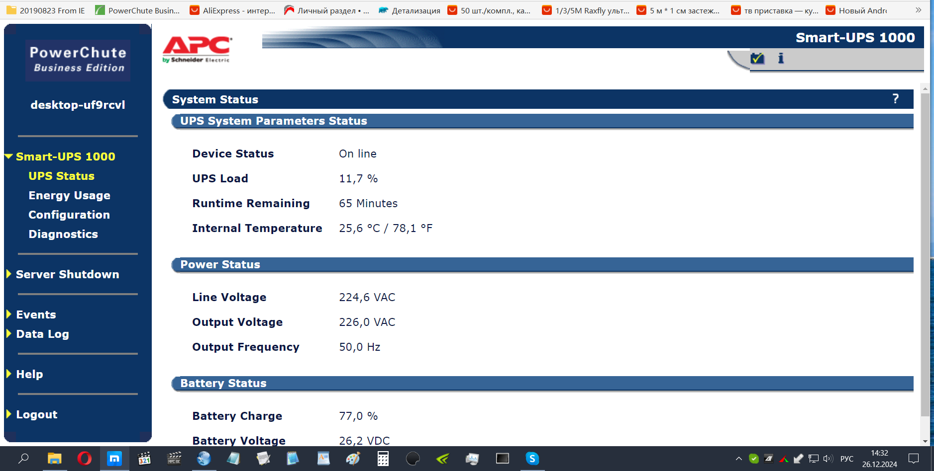The image size is (934, 471).
Task: Click the page scrollbar down arrow
Action: pos(925,441)
